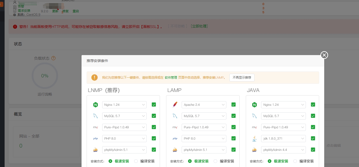
Task: Click the Java coffee cup icon in the JAVA column
Action: [x=254, y=138]
